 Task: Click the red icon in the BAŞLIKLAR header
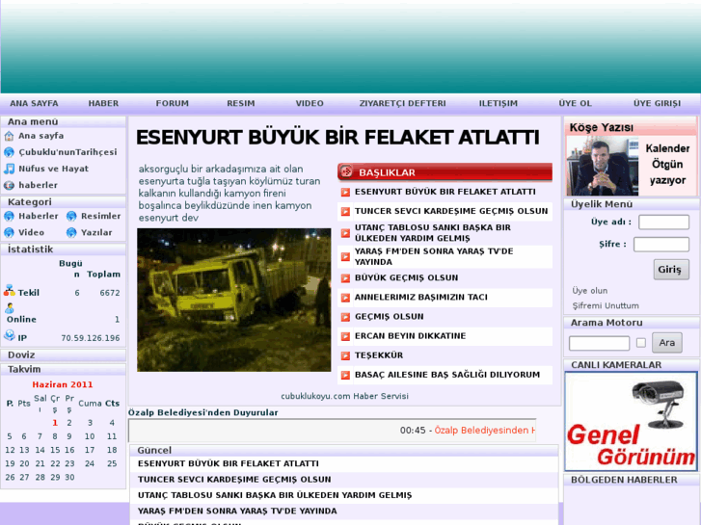tap(346, 171)
